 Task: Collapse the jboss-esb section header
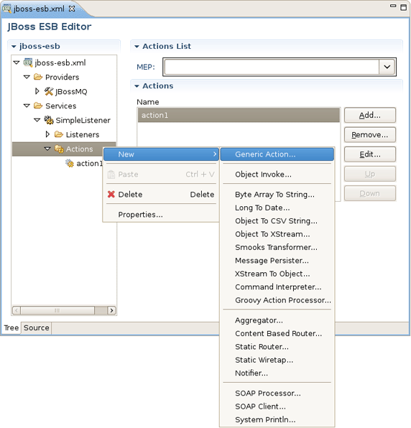tap(14, 47)
